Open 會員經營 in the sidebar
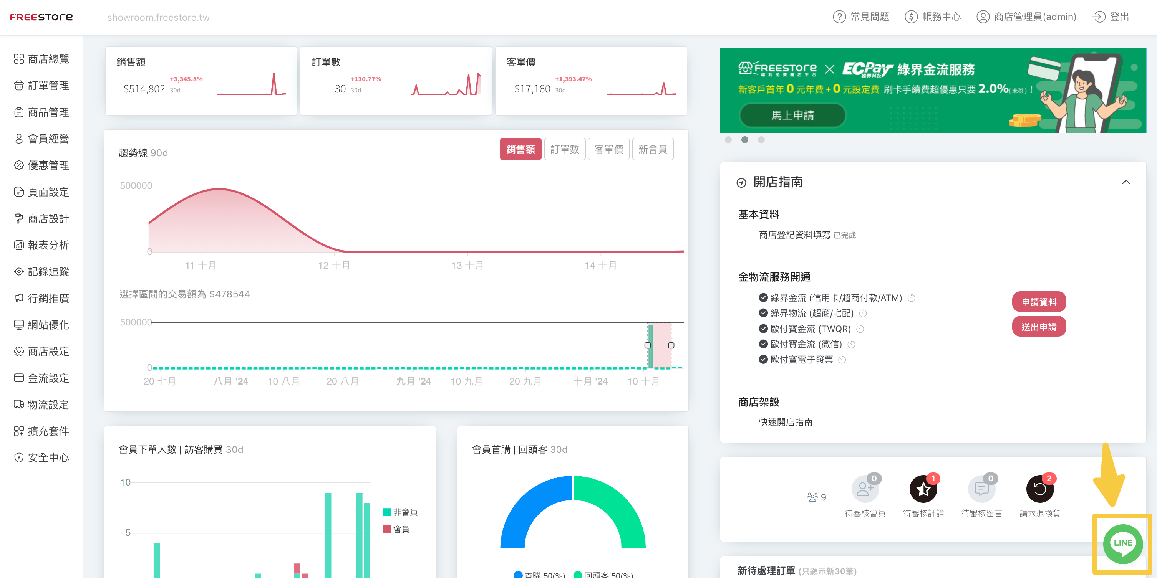Screen dimensions: 1157x578 (41, 139)
